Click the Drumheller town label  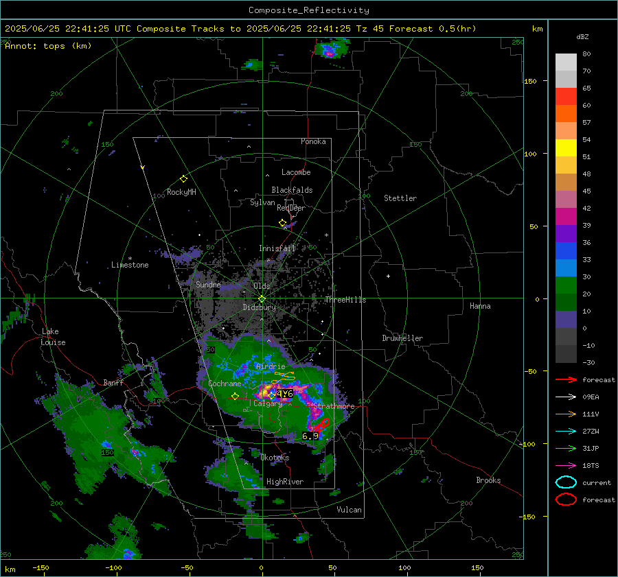coord(402,338)
